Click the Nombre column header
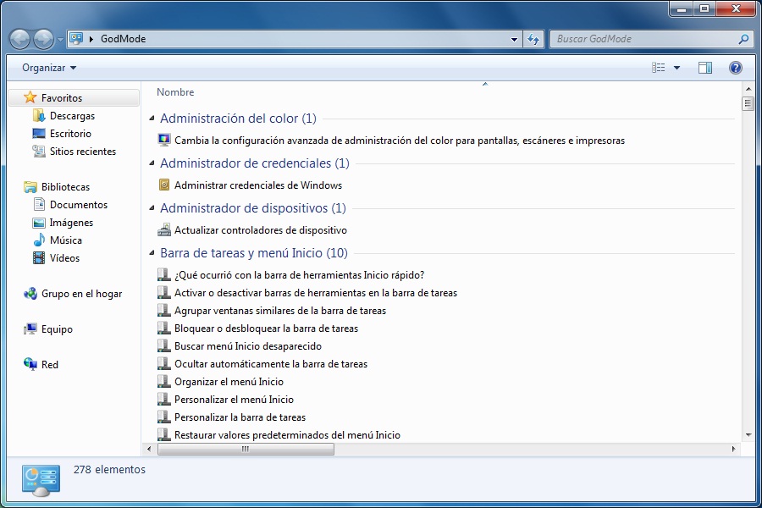762x508 pixels. click(175, 92)
